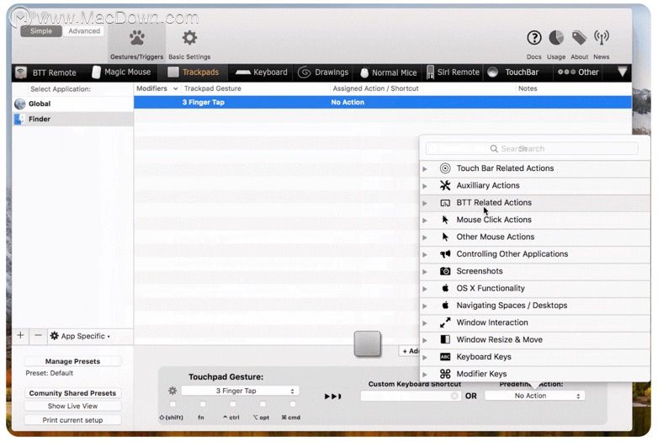Expand Window Interaction group arrow
This screenshot has height=442, width=658.
pyautogui.click(x=425, y=323)
